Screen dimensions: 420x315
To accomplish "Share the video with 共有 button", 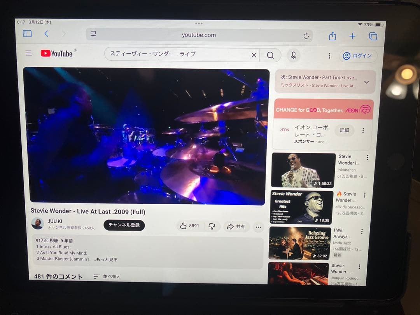I will point(236,227).
